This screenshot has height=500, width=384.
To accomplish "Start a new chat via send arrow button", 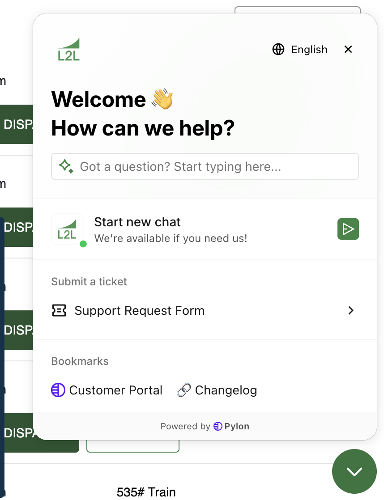I will (x=348, y=229).
